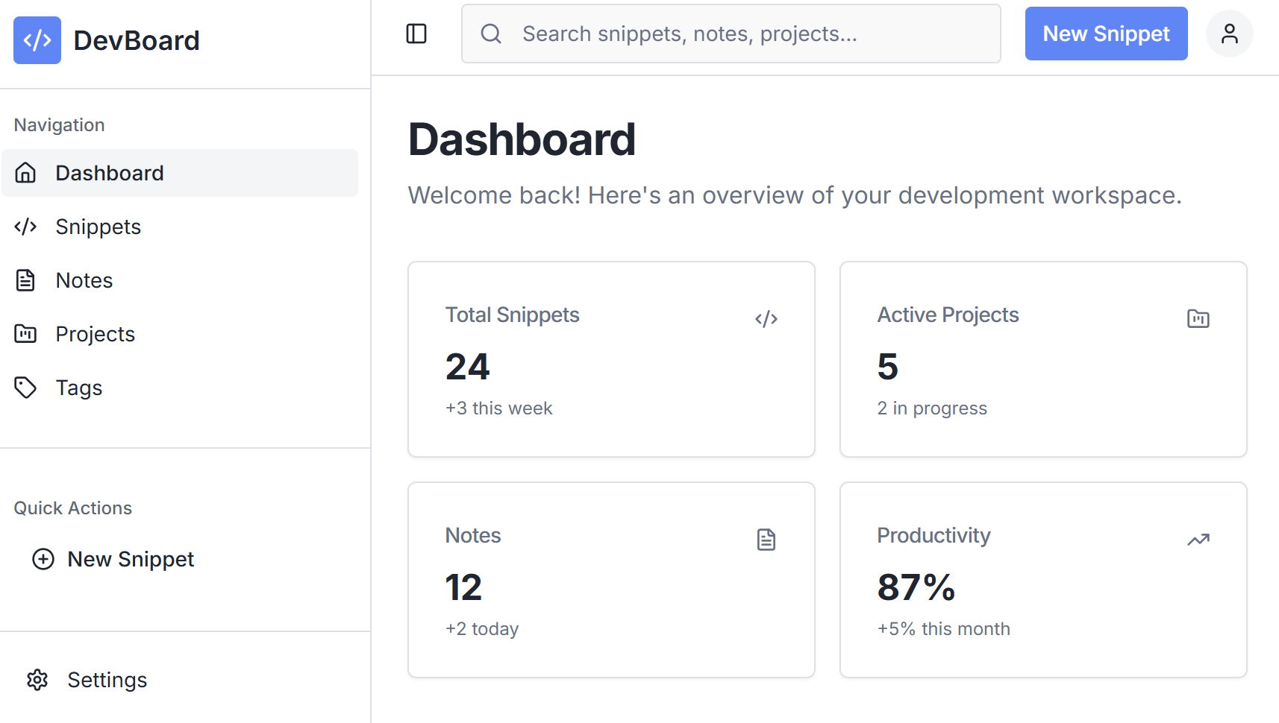
Task: Click the Tags icon in the navigation
Action: coord(25,388)
